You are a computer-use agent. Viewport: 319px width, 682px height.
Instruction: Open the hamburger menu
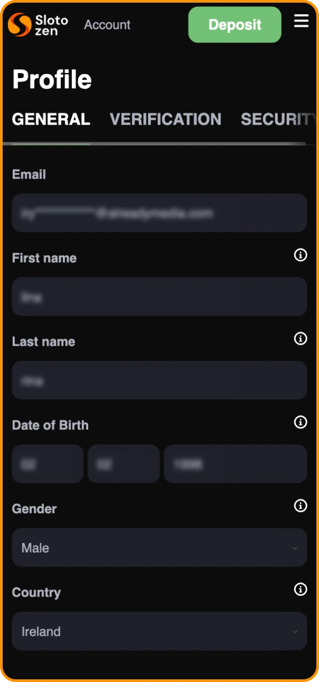click(x=301, y=21)
